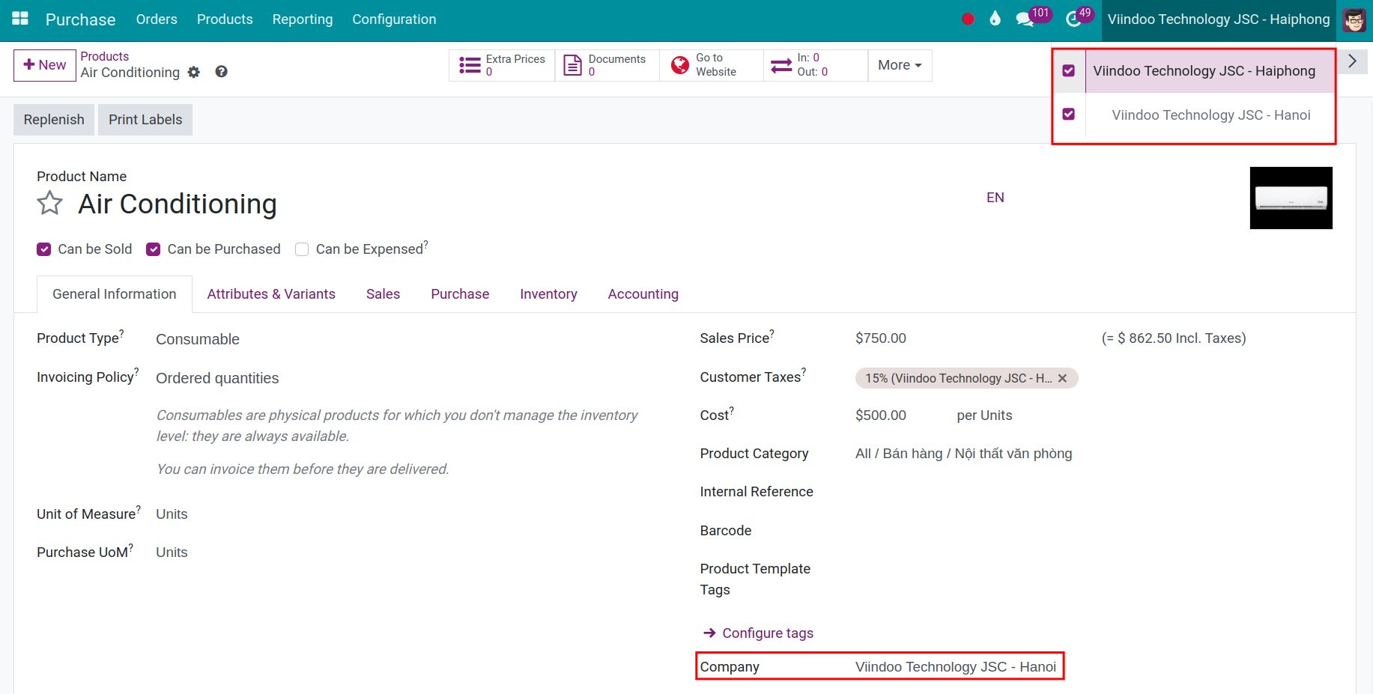Open conversations with 101 badge

(x=1032, y=18)
